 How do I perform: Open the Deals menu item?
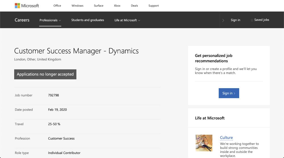coord(134,6)
